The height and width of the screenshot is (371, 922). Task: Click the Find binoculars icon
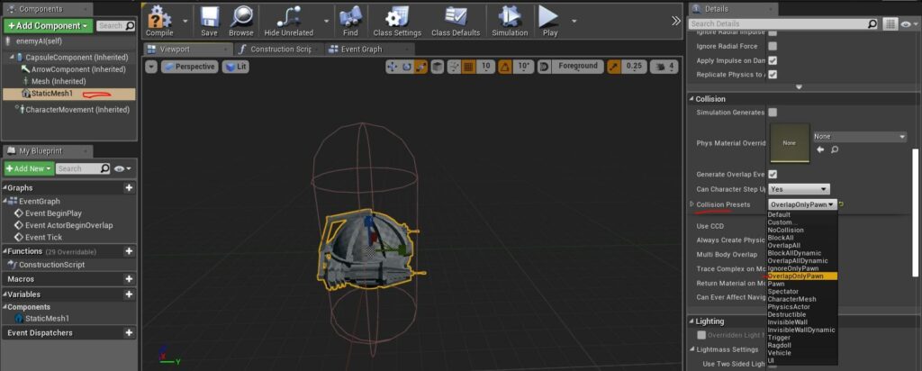tap(350, 17)
